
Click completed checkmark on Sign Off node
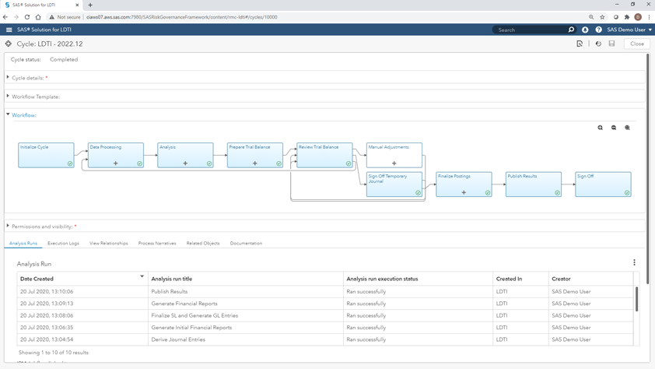pos(627,193)
